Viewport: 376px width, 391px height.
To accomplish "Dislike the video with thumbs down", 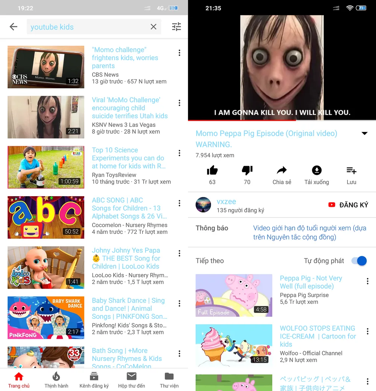I will [x=247, y=171].
